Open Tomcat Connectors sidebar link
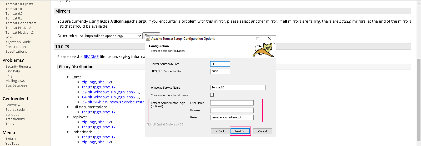Screen dimensions: 421x146 [x=21, y=23]
